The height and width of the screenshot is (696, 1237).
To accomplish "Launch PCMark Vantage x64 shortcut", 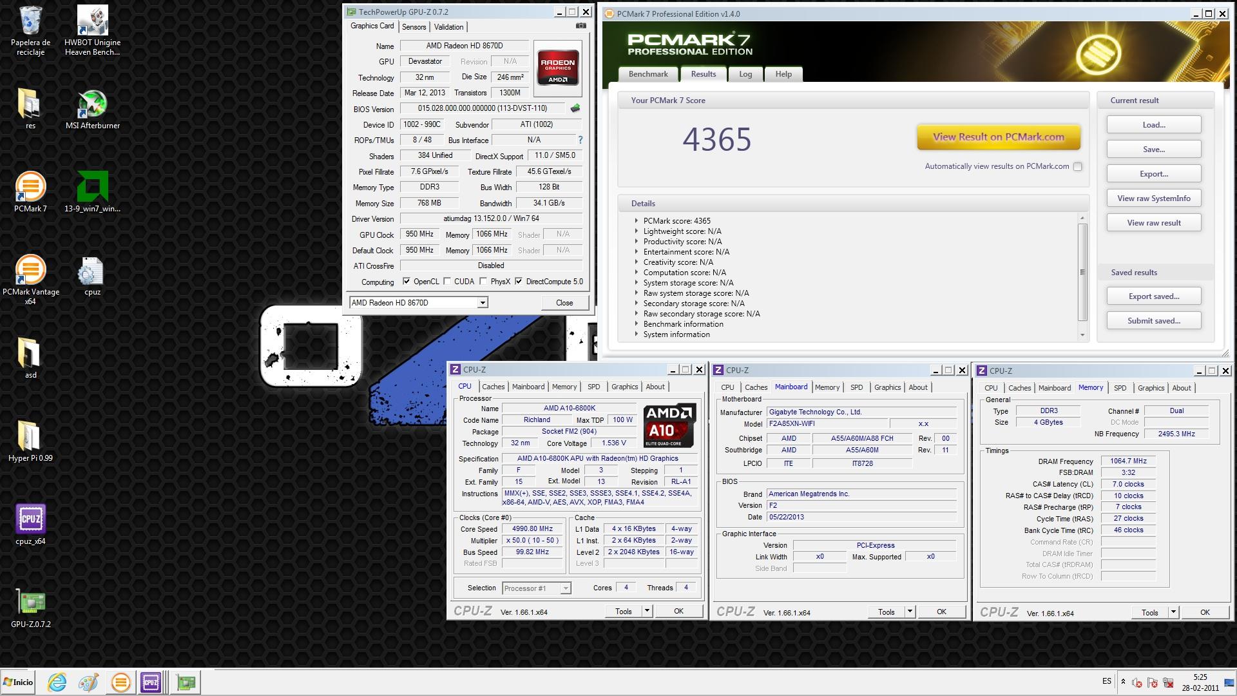I will [30, 279].
